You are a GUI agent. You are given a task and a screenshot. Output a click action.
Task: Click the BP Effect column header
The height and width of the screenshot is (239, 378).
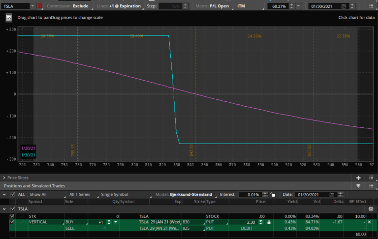(358, 202)
